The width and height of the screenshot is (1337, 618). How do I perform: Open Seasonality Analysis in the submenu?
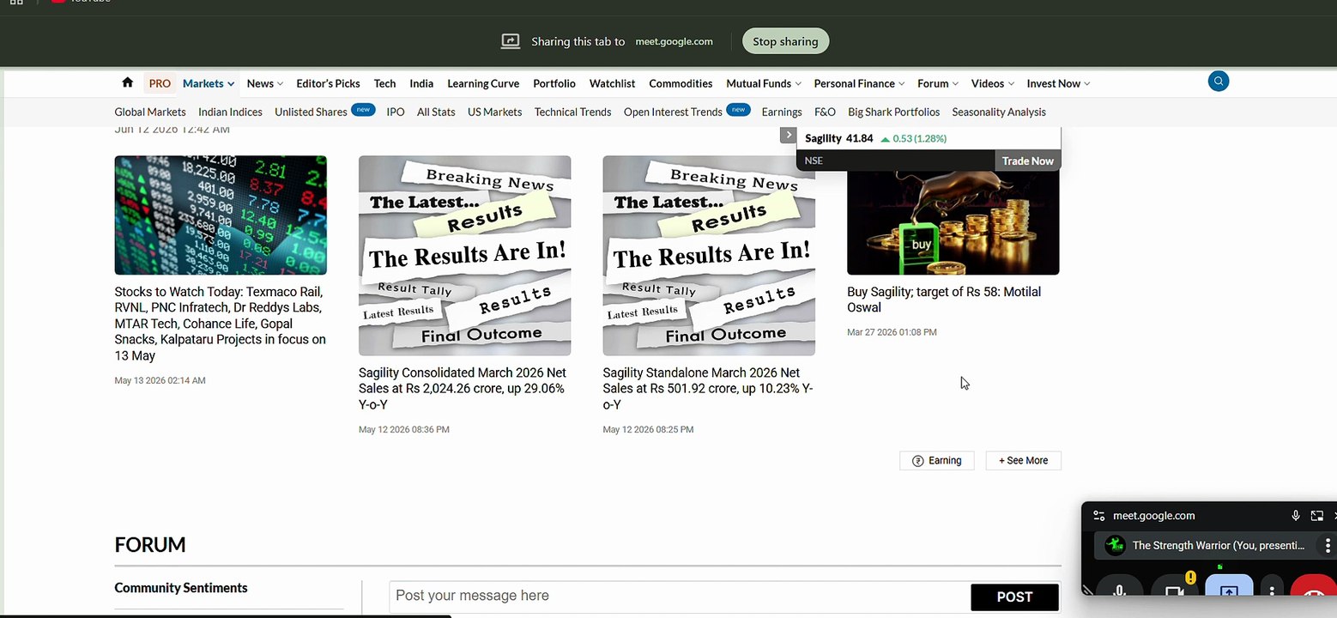click(999, 112)
